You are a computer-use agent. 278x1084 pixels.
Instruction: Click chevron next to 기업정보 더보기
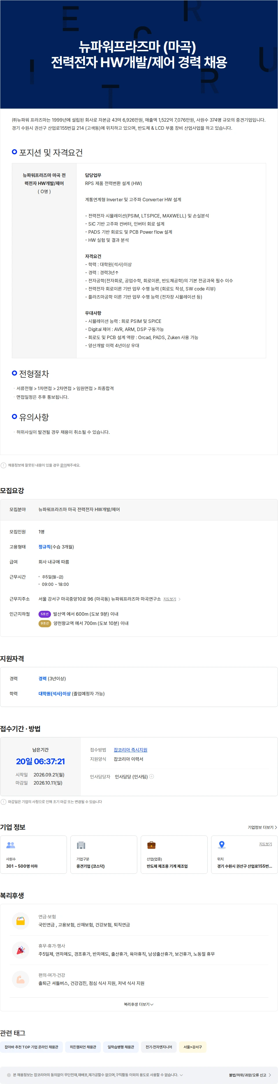276,827
